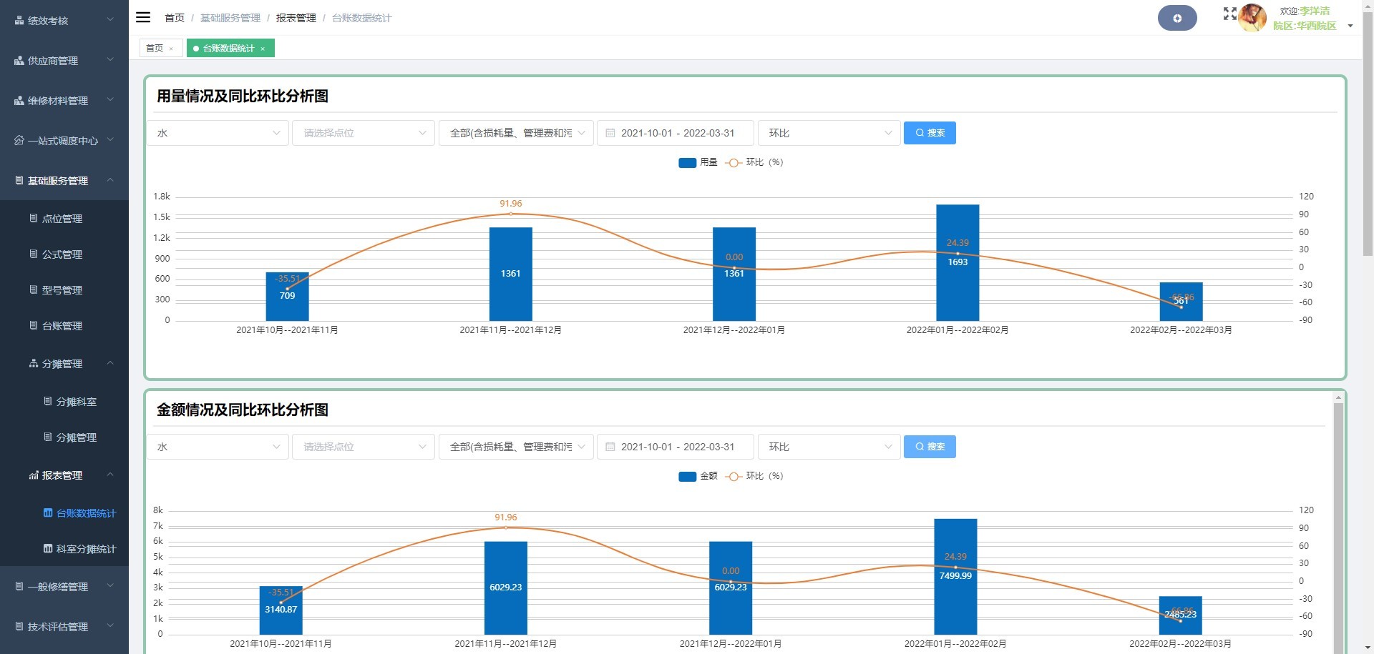The height and width of the screenshot is (654, 1374).
Task: Toggle 金额 legend series
Action: [x=698, y=476]
